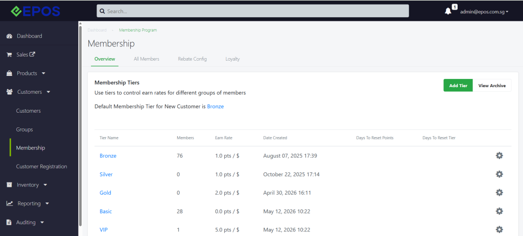Open settings gear for Gold tier
Viewport: 523px width, 236px height.
pyautogui.click(x=499, y=192)
